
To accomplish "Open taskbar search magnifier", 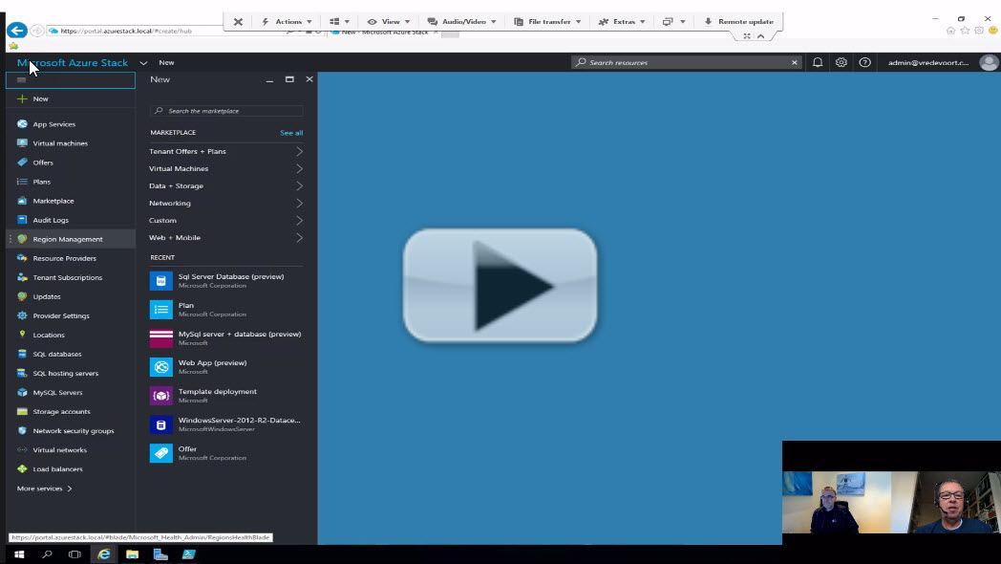I will [47, 554].
